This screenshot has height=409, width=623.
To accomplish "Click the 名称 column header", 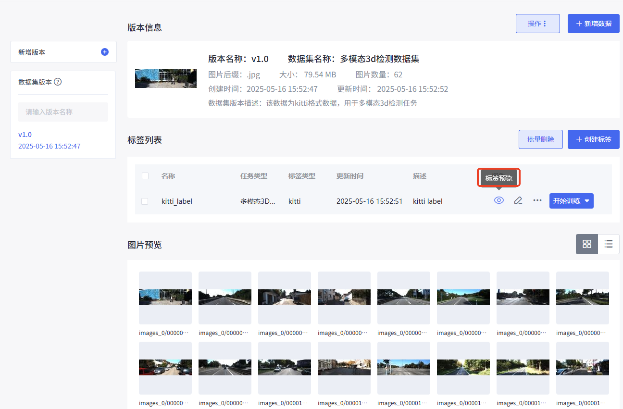I will pyautogui.click(x=168, y=176).
